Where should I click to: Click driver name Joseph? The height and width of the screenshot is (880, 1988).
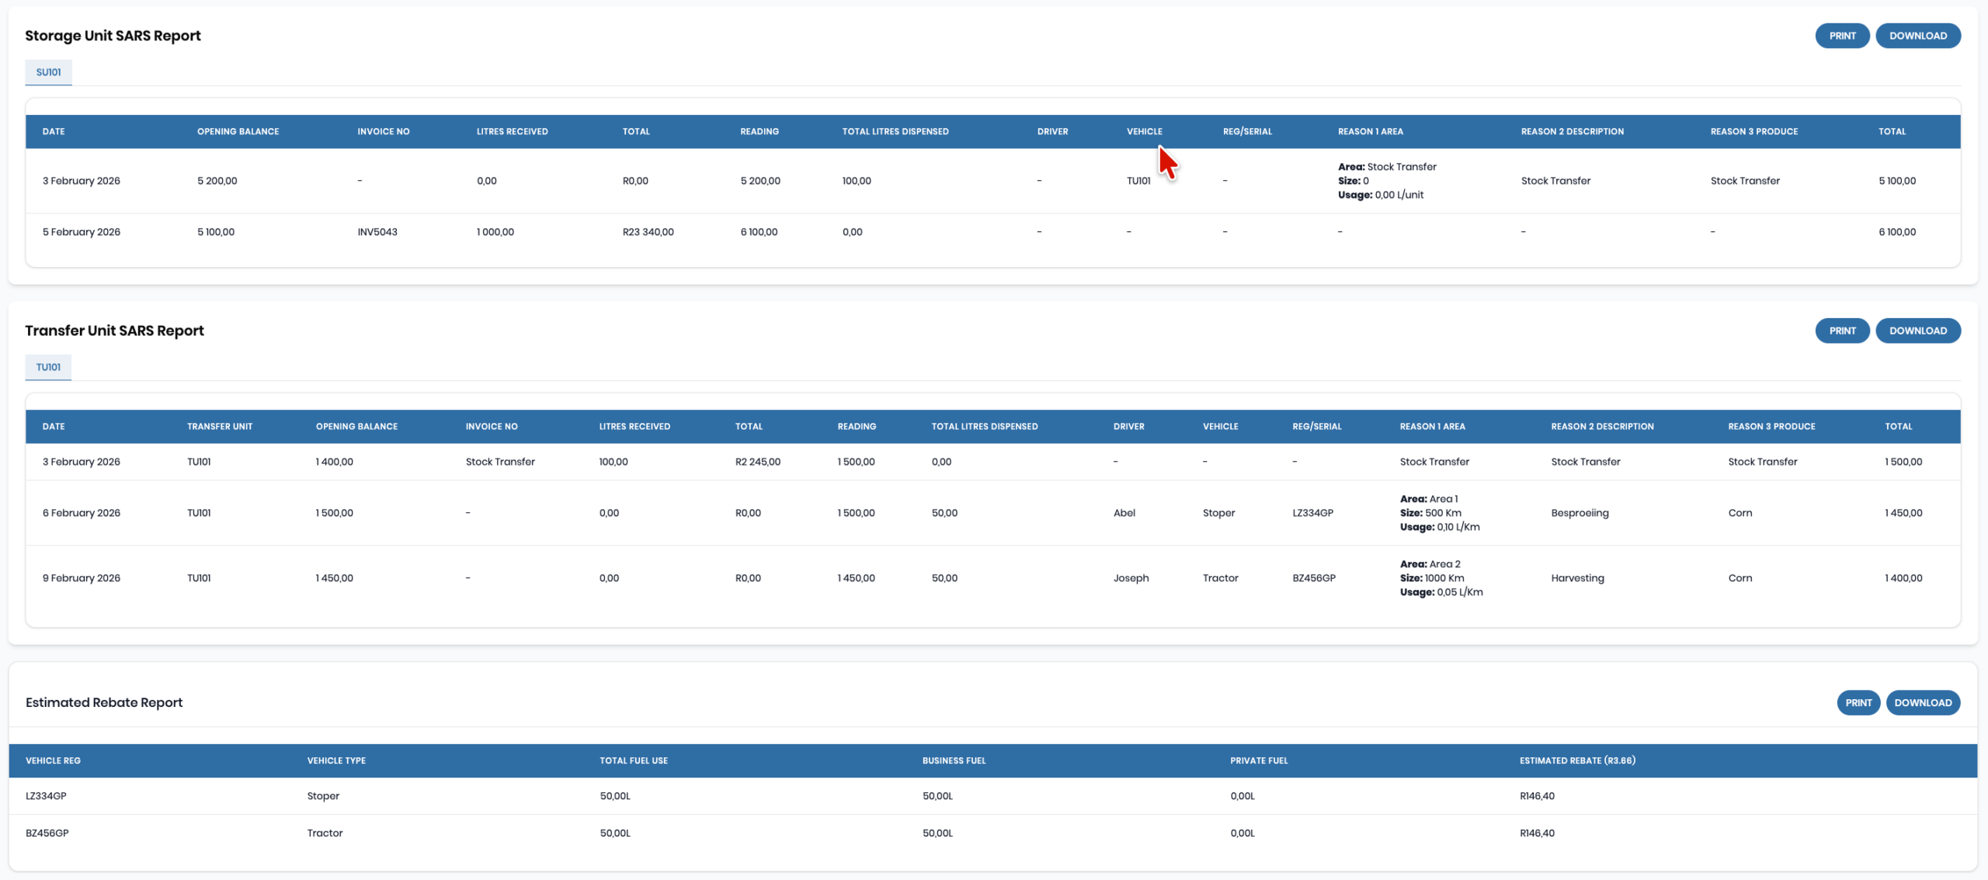[x=1131, y=578]
